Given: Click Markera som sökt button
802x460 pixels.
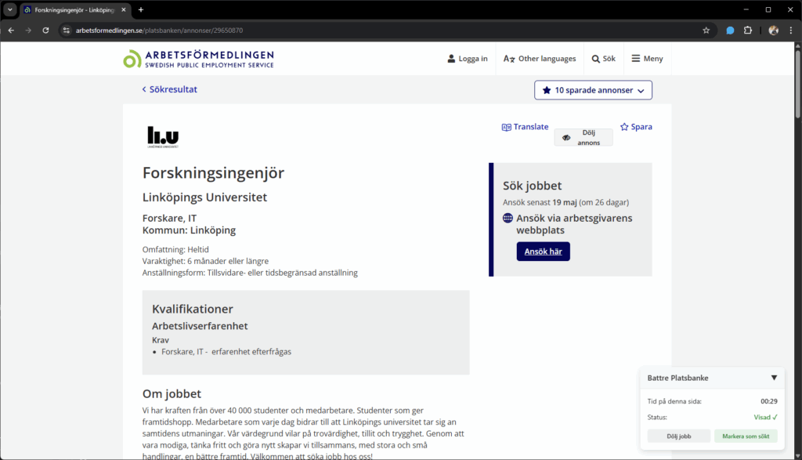Looking at the screenshot, I should click(x=746, y=436).
